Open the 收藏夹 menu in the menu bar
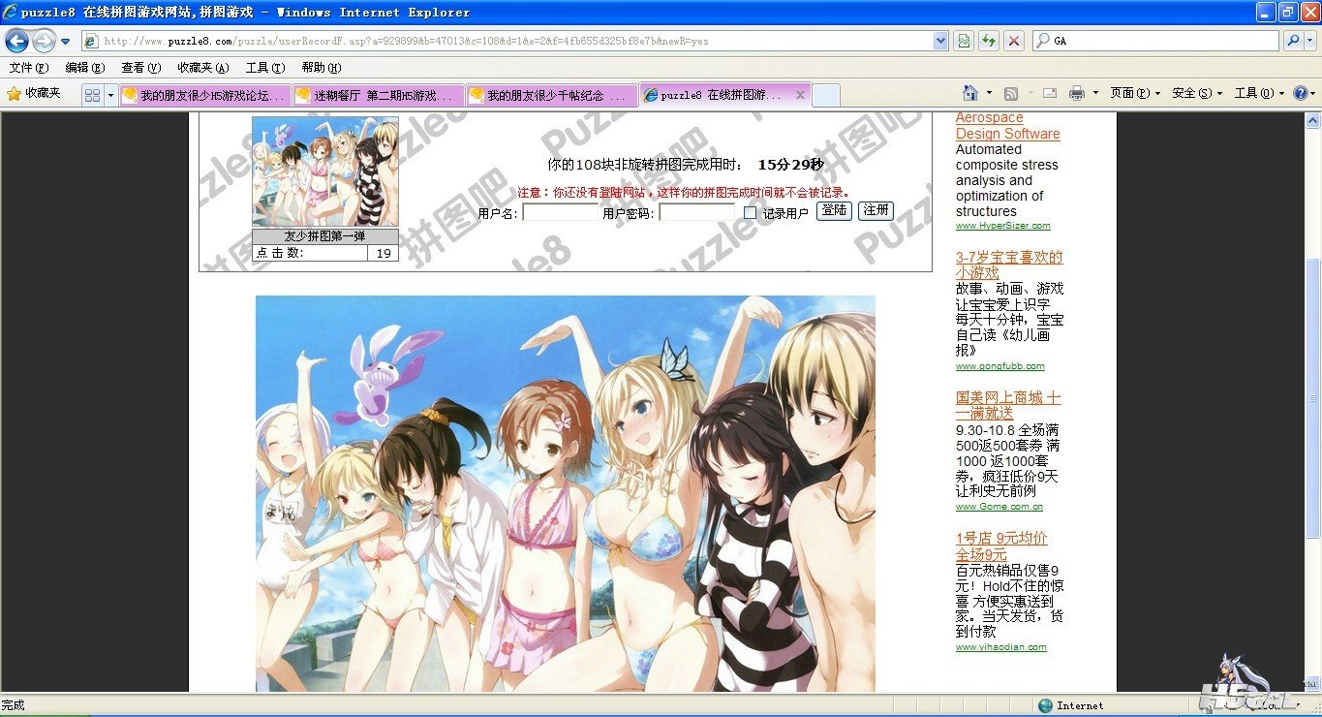The image size is (1322, 717). pos(202,68)
